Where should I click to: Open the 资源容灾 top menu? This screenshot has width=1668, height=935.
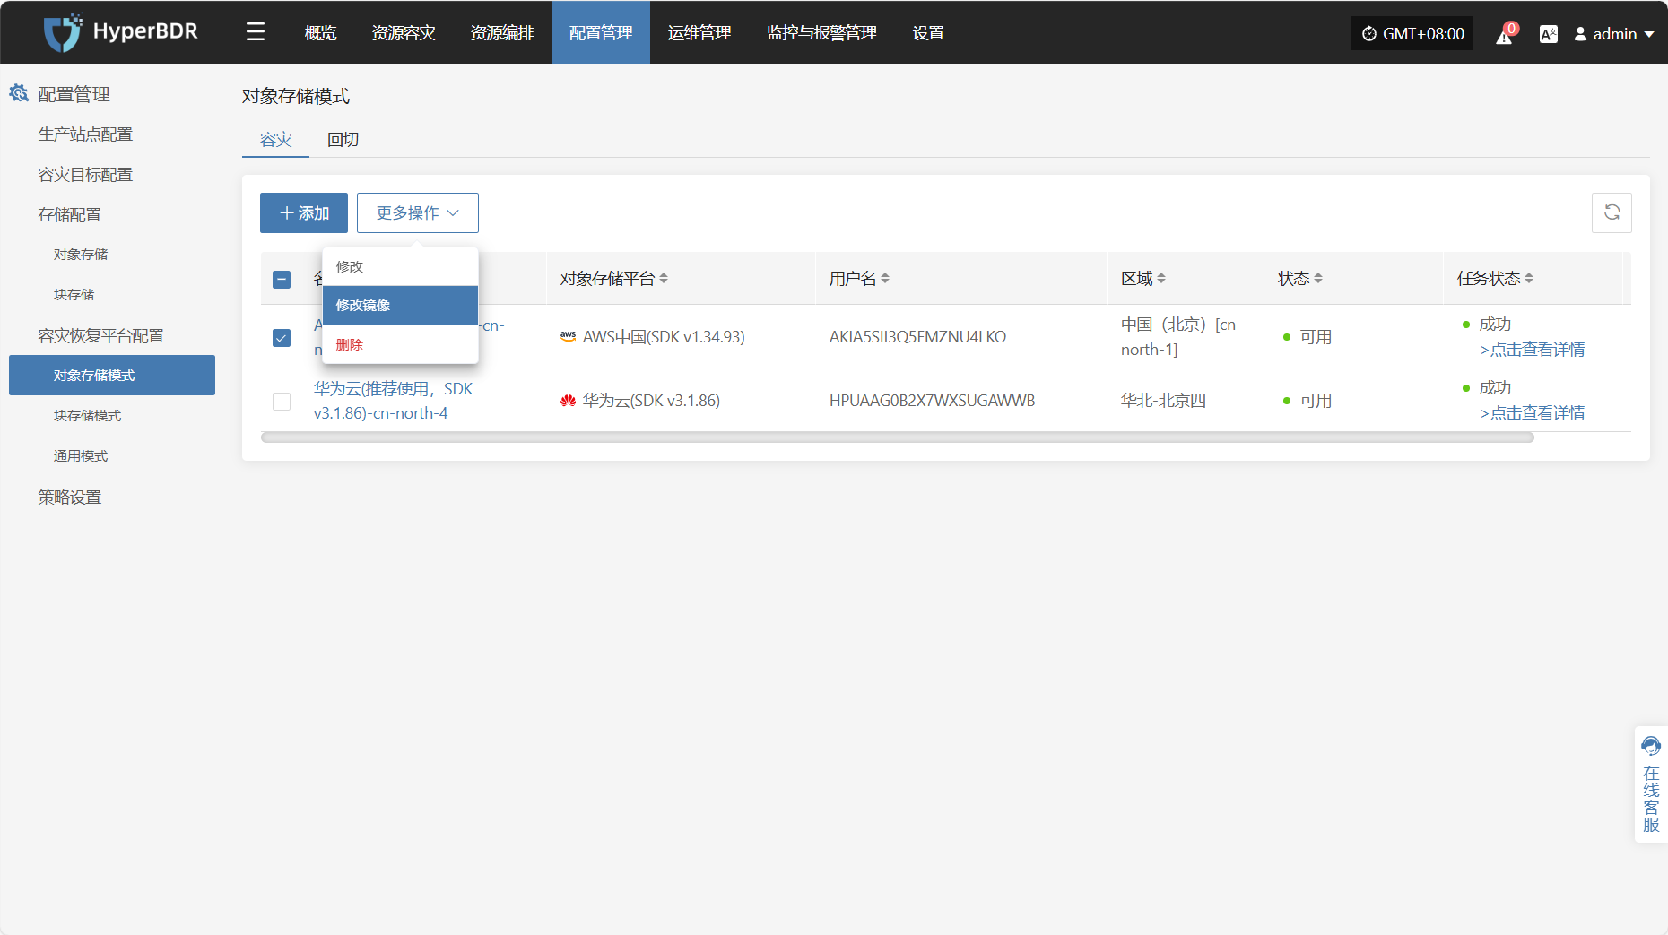pyautogui.click(x=404, y=33)
